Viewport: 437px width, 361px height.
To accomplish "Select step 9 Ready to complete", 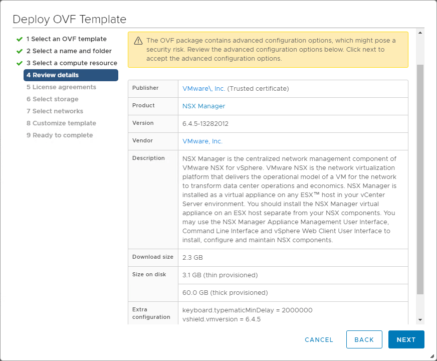I will pyautogui.click(x=60, y=135).
